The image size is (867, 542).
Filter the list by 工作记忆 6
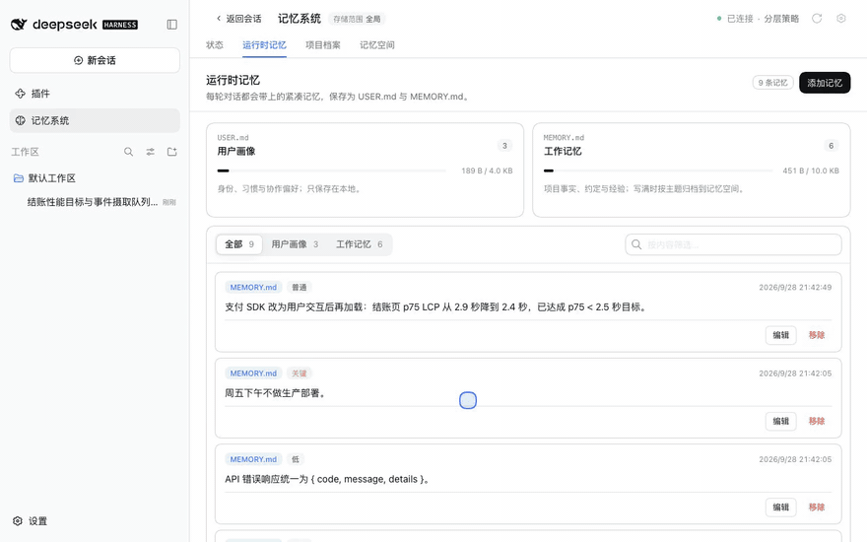pyautogui.click(x=359, y=244)
